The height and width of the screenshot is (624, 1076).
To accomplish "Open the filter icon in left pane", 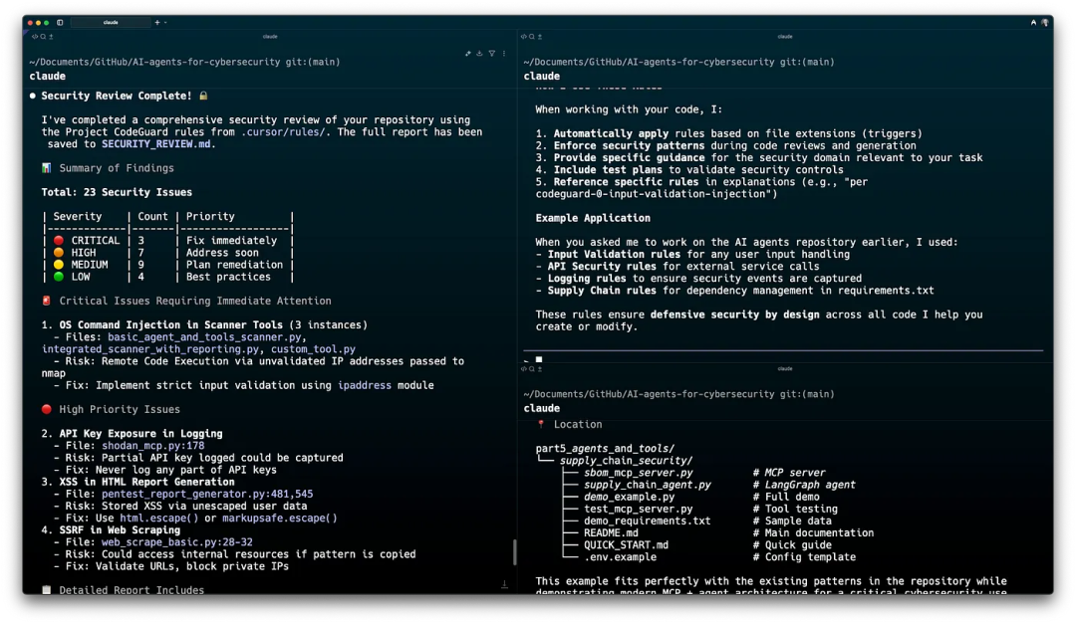I will (491, 53).
